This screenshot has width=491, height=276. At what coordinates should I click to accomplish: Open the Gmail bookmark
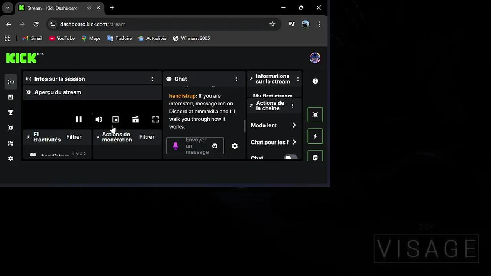(x=33, y=38)
